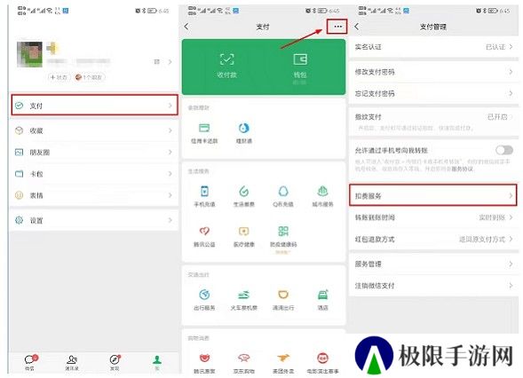523x378 pixels.
Task: Expand 转账到账时间 setting
Action: (433, 217)
